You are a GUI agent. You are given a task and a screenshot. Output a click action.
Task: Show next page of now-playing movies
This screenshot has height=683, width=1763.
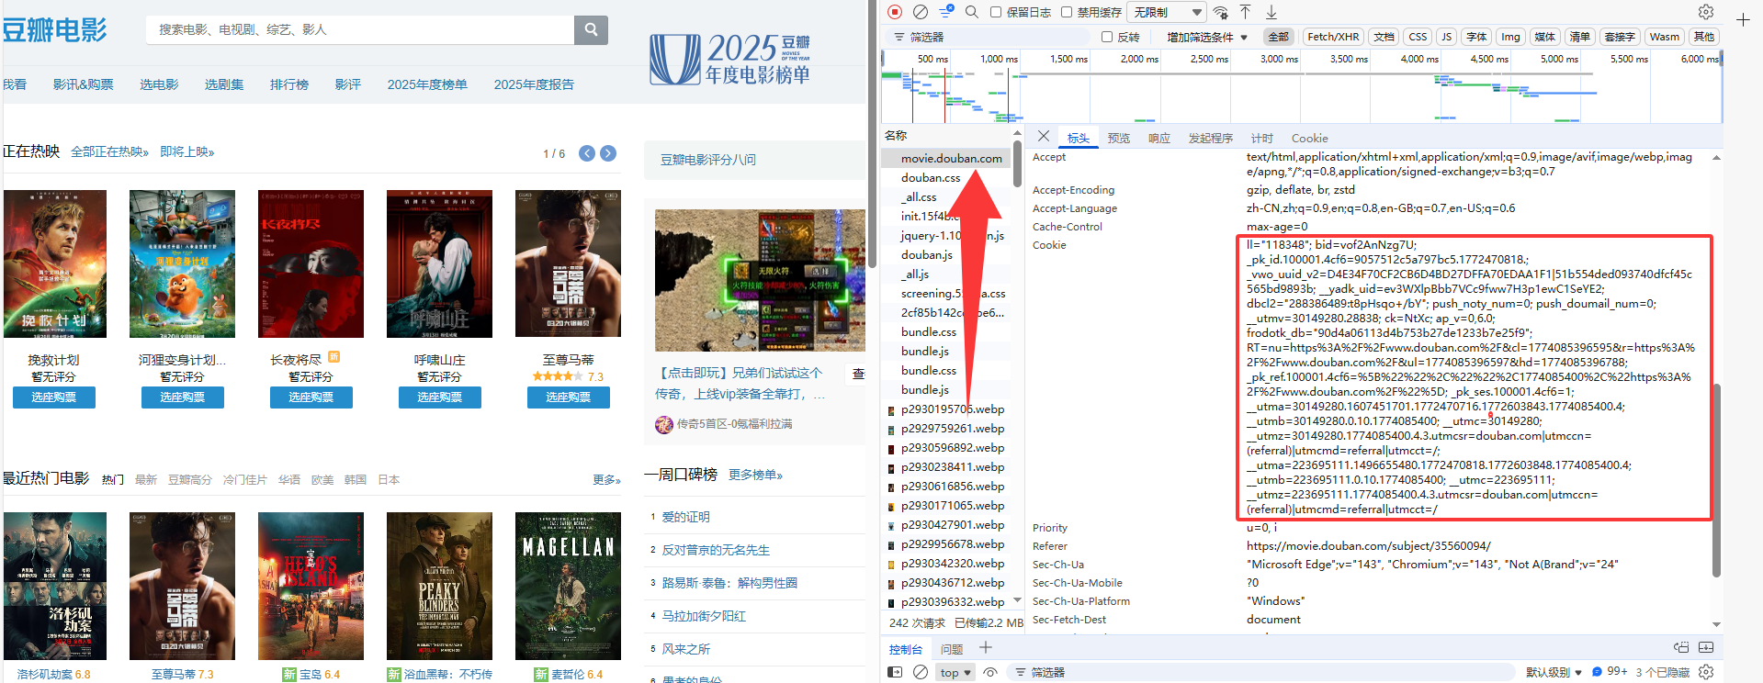tap(608, 153)
